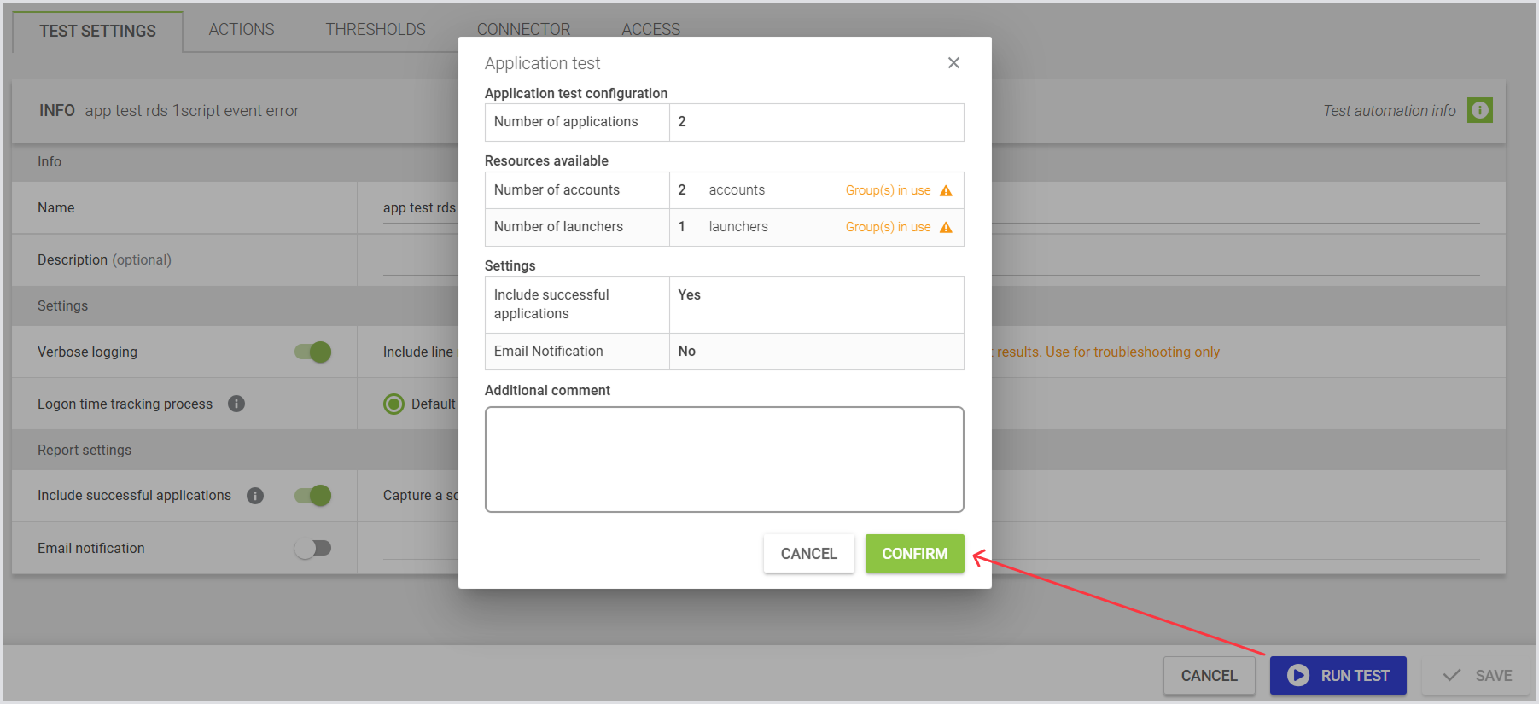Click Cancel in the Application test dialog
Image resolution: width=1539 pixels, height=704 pixels.
[x=808, y=554]
